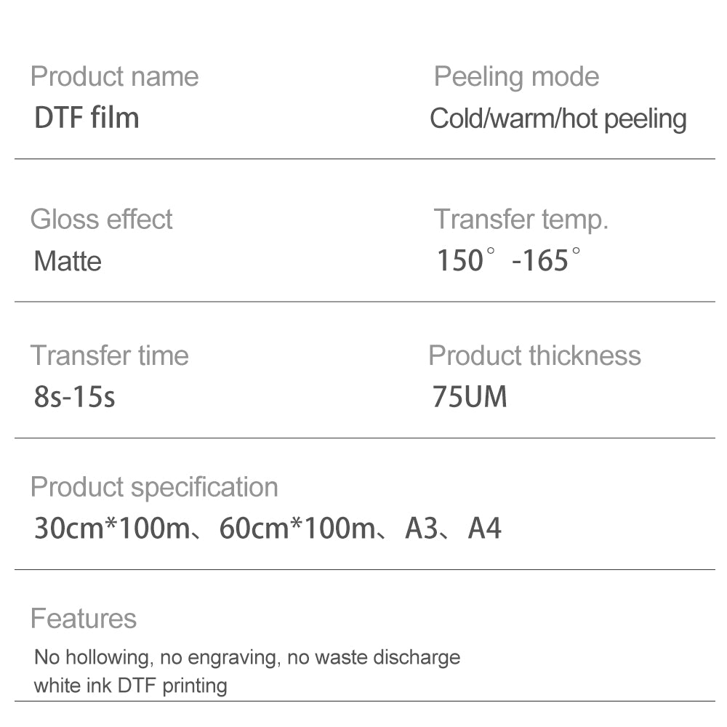
Task: Click the "Features" heading
Action: [84, 619]
